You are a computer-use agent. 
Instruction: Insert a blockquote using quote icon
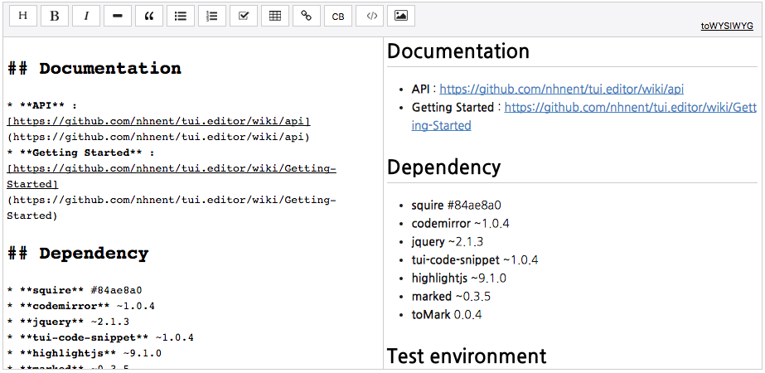tap(149, 16)
